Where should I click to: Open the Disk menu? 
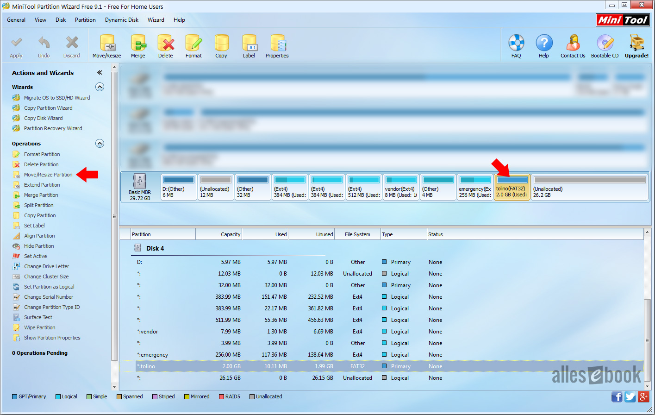tap(61, 20)
